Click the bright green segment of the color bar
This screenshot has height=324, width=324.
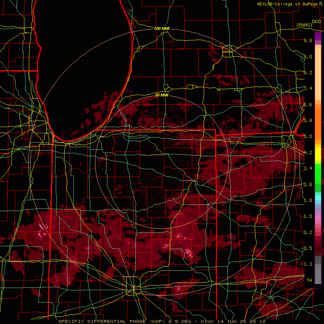[x=318, y=174]
